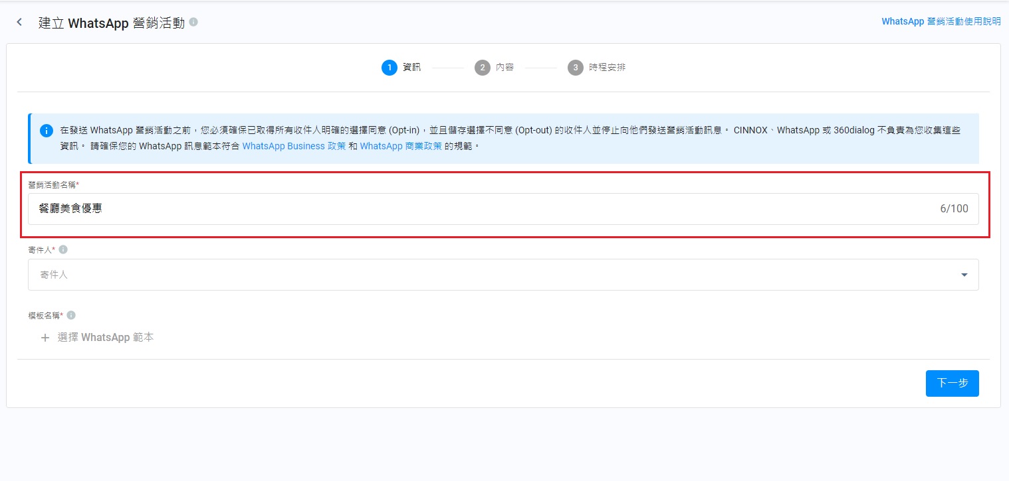Click the 下一步 next button

(x=953, y=383)
